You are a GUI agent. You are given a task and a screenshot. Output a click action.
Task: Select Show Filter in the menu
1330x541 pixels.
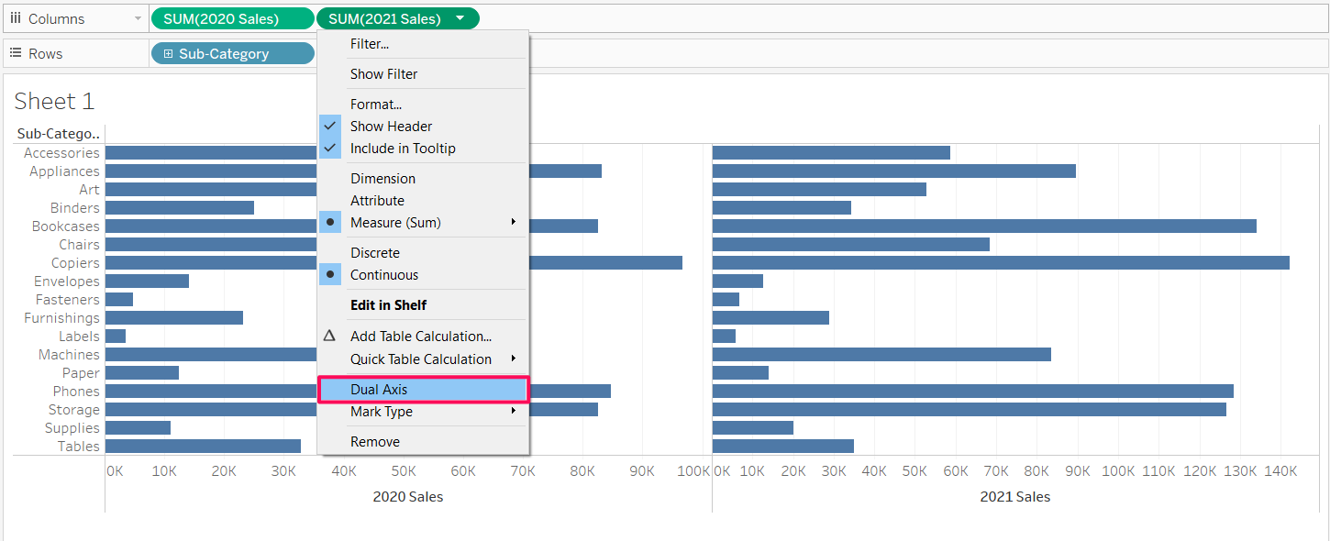click(383, 74)
